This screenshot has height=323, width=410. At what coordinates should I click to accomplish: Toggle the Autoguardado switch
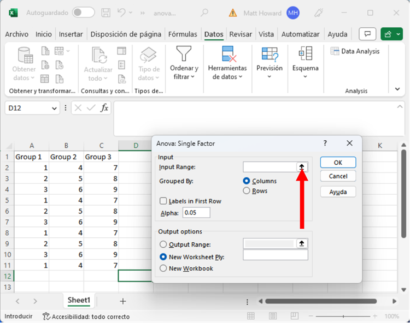coord(83,12)
